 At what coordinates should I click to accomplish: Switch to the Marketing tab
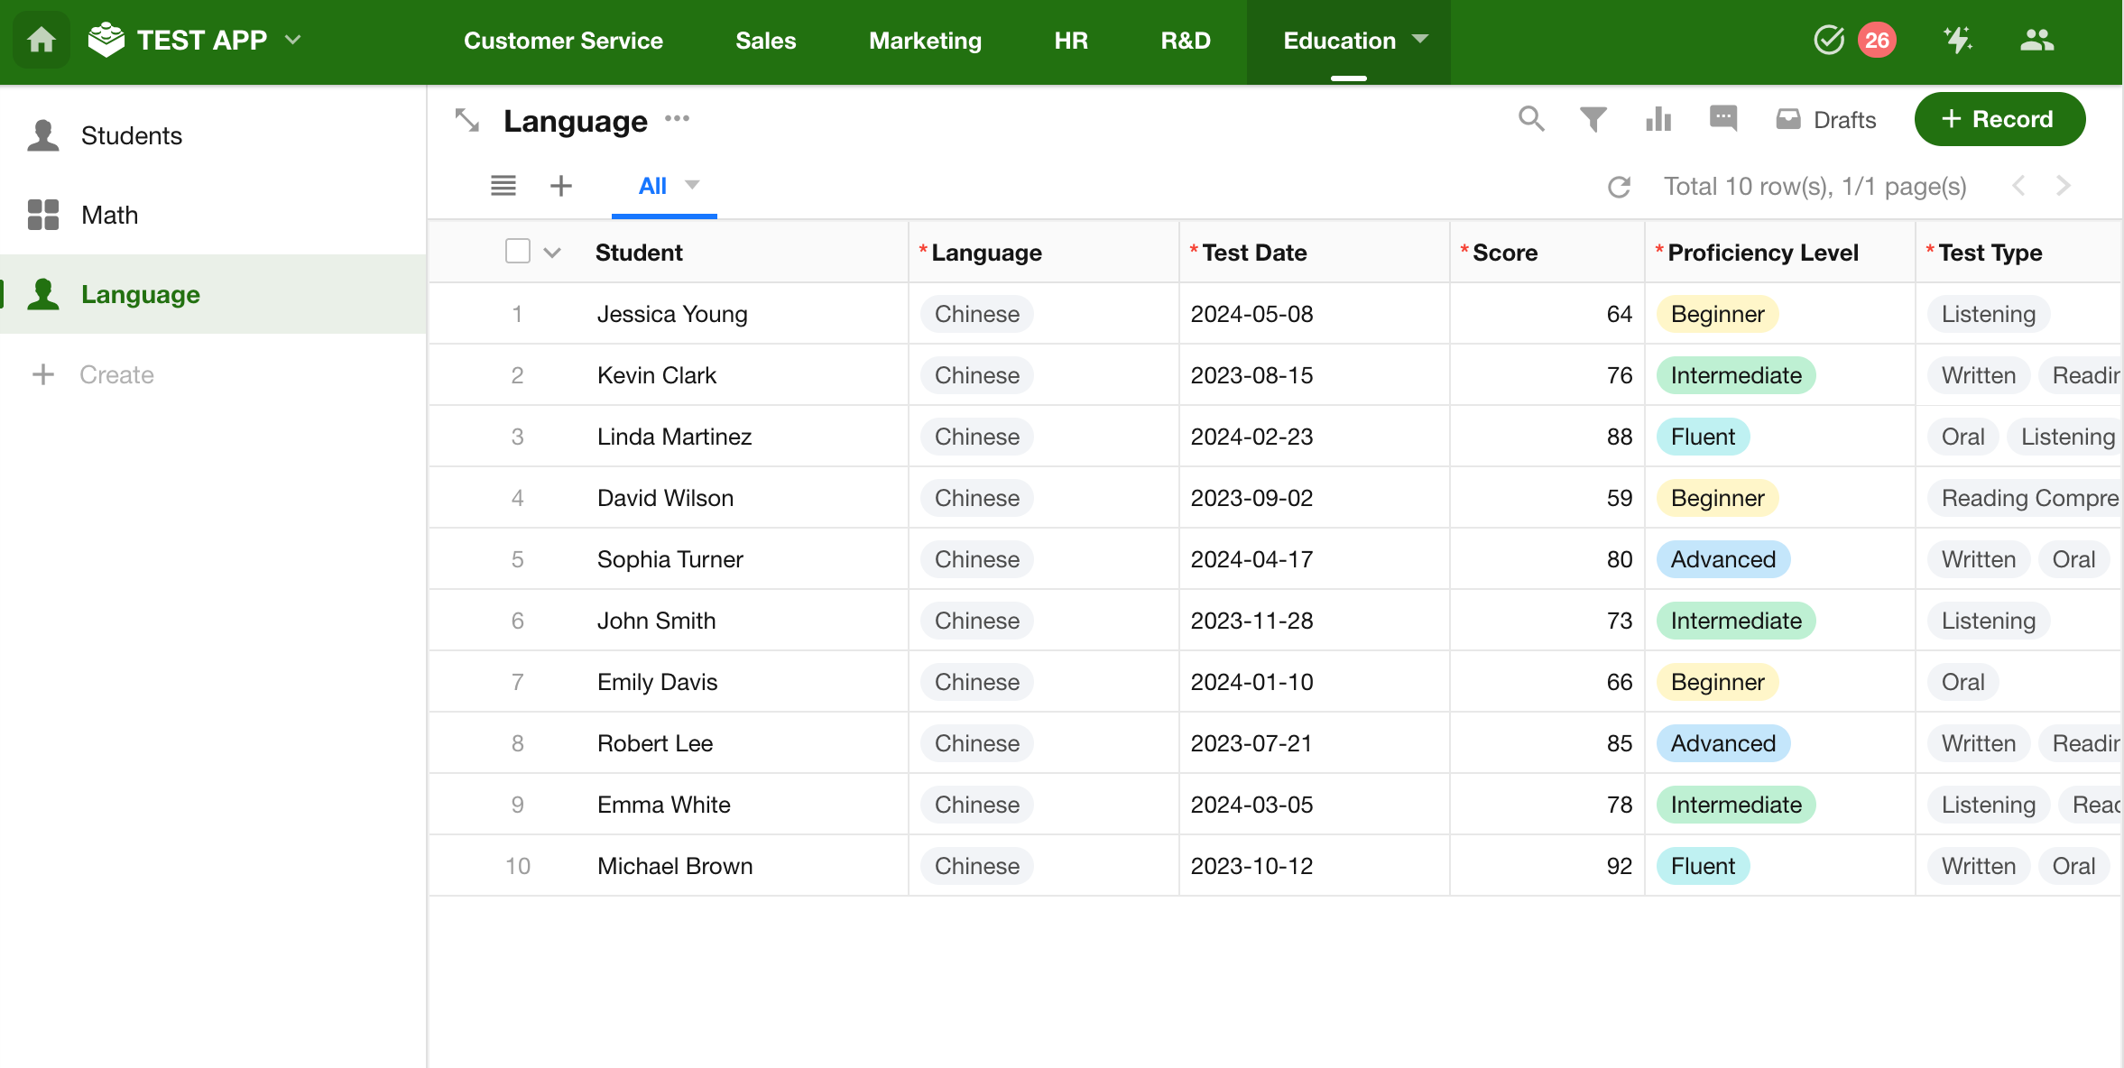click(x=925, y=41)
